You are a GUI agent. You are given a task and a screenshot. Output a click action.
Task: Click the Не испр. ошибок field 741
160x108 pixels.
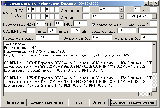click(149, 37)
